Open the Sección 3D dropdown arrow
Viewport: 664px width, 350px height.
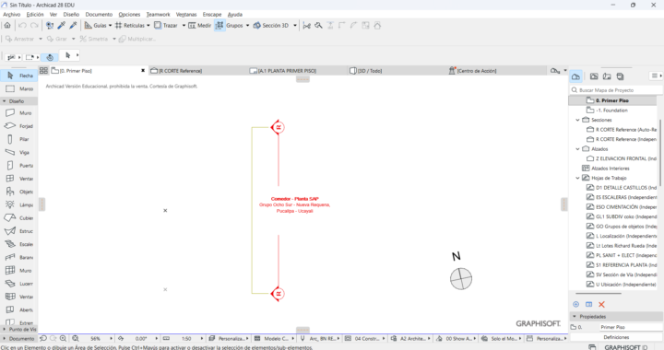(295, 26)
